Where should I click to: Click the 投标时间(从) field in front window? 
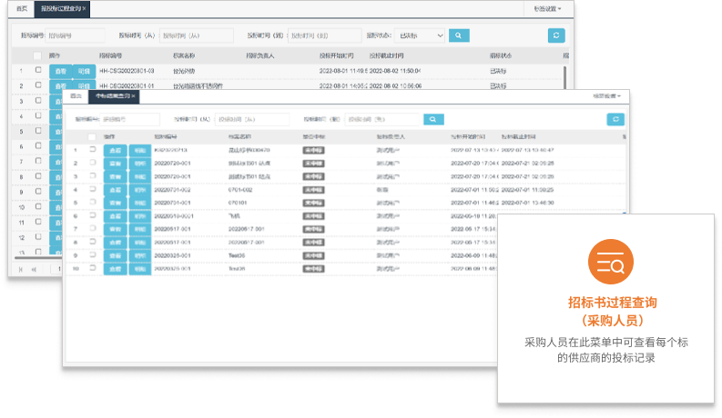tap(253, 119)
